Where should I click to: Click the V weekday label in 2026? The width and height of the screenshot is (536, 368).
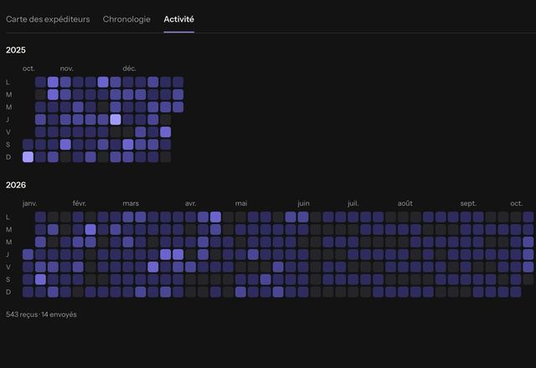8,267
